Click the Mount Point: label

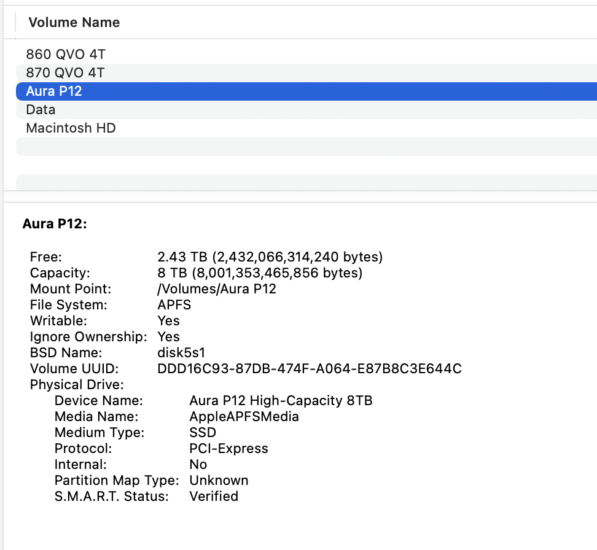71,289
